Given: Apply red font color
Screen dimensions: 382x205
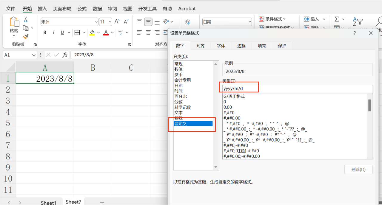Looking at the screenshot, I should 106,32.
